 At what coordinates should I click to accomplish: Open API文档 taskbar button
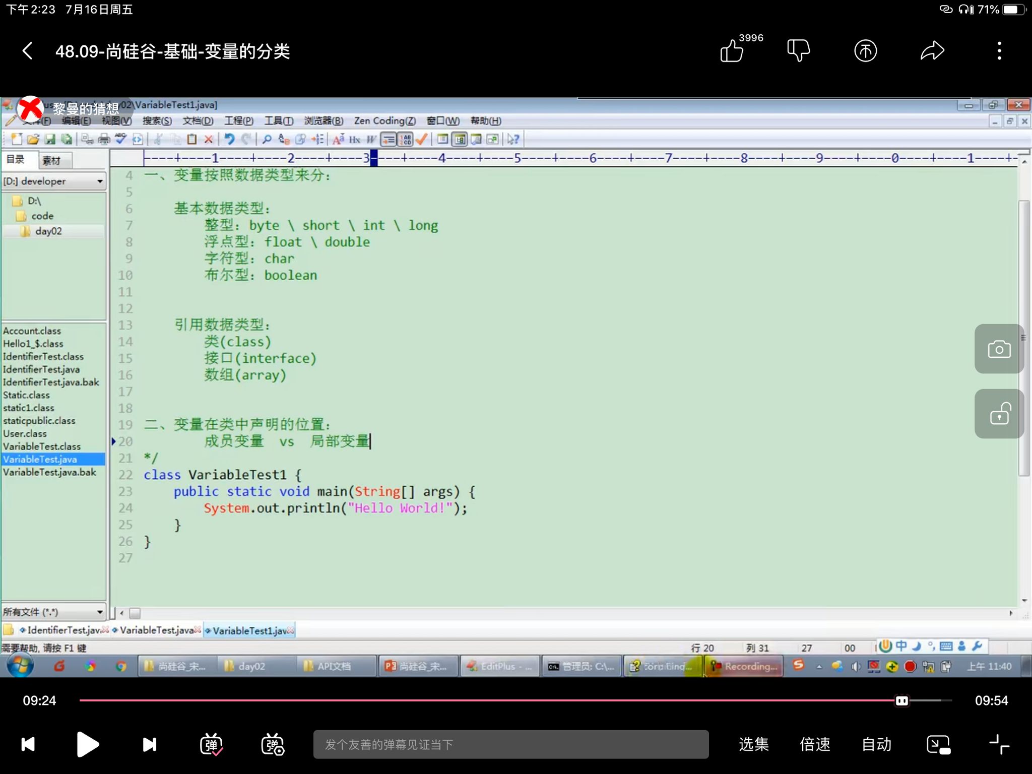coord(337,666)
